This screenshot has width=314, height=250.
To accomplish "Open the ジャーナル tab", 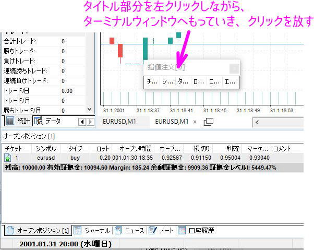I will [x=92, y=231].
